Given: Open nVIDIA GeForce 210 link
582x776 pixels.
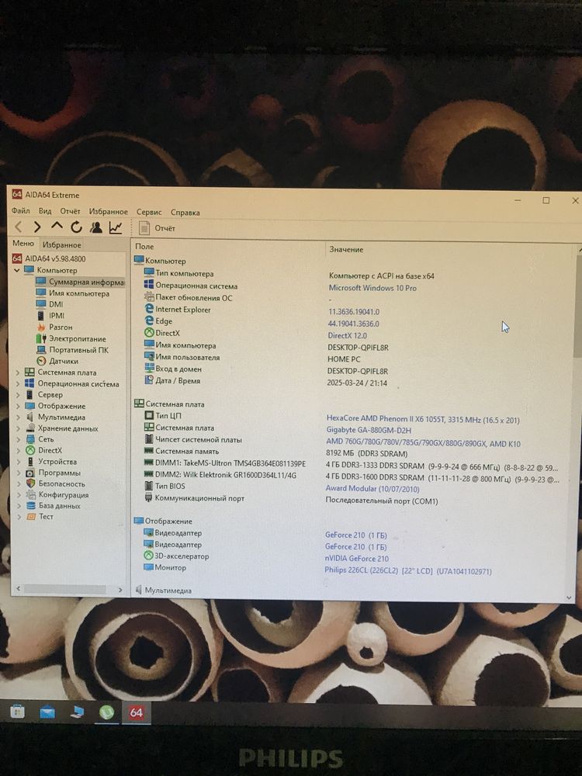Looking at the screenshot, I should [356, 558].
